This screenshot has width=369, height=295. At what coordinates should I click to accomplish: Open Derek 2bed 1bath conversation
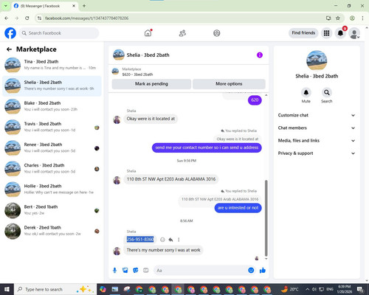click(52, 231)
